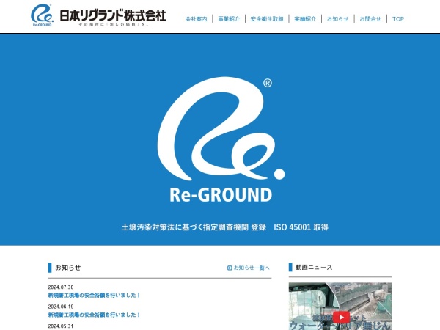Click the ISO 45001 取得 banner text
Screen dimensions: 440x330
tap(301, 227)
